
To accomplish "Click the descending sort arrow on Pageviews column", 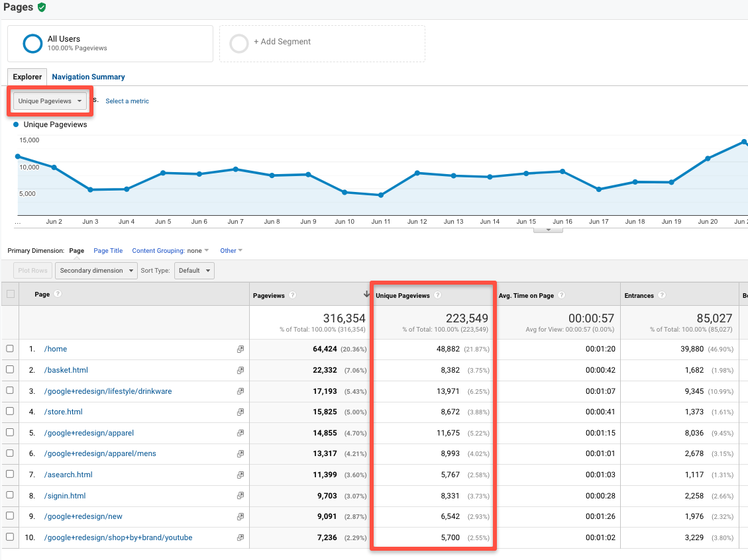I will tap(366, 294).
